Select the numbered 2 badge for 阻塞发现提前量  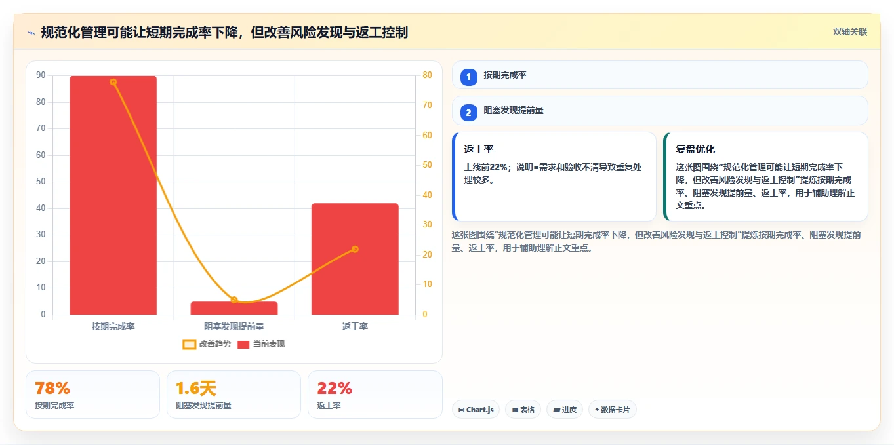pyautogui.click(x=468, y=113)
